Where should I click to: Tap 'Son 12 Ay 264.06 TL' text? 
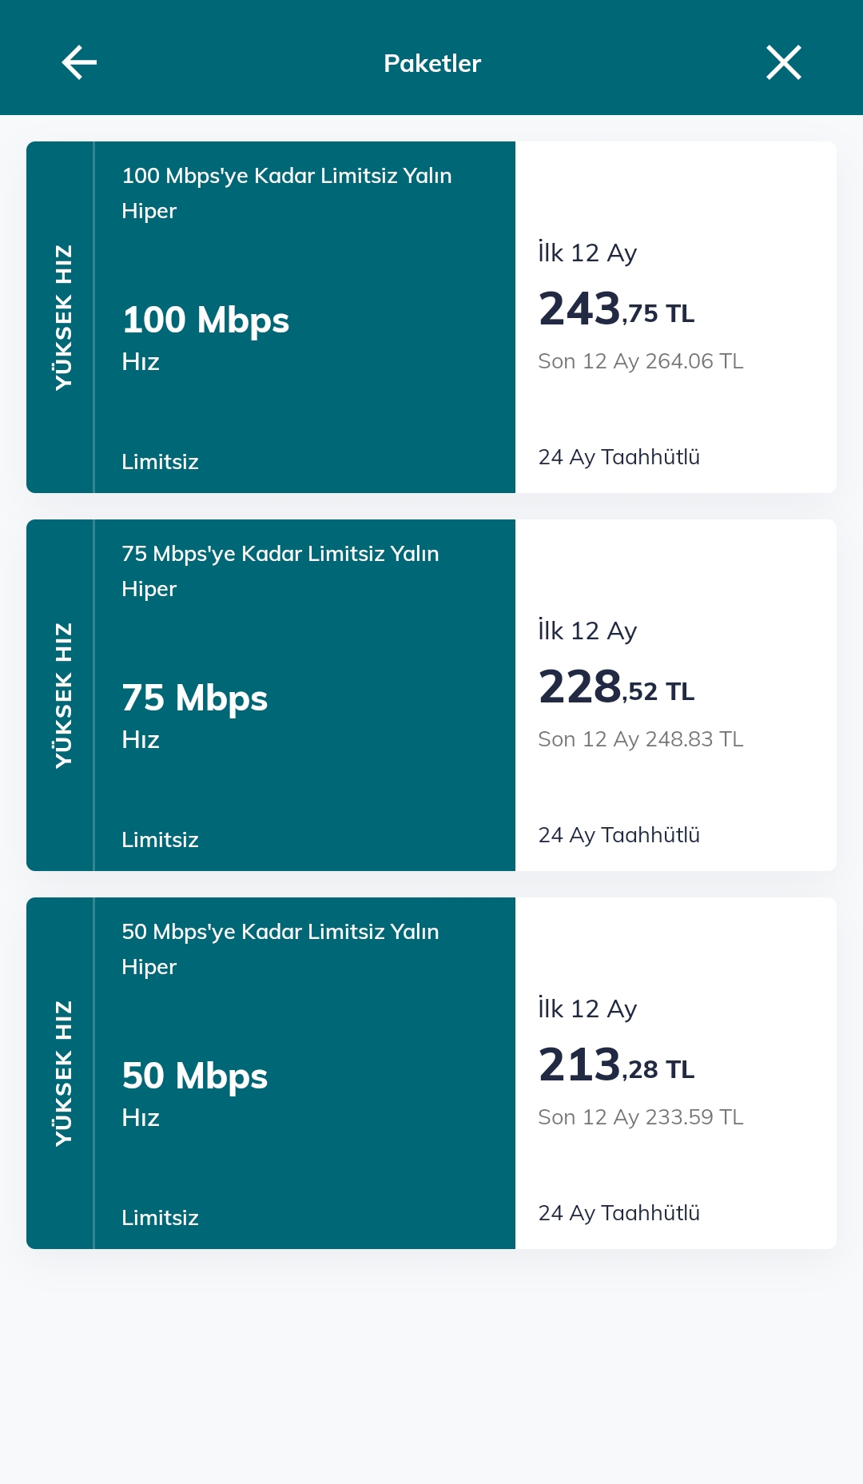pyautogui.click(x=640, y=361)
